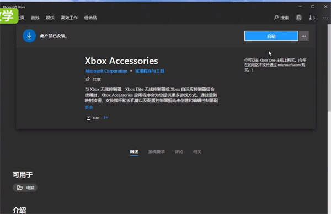
Task: Open the user account profile icon
Action: (x=298, y=18)
